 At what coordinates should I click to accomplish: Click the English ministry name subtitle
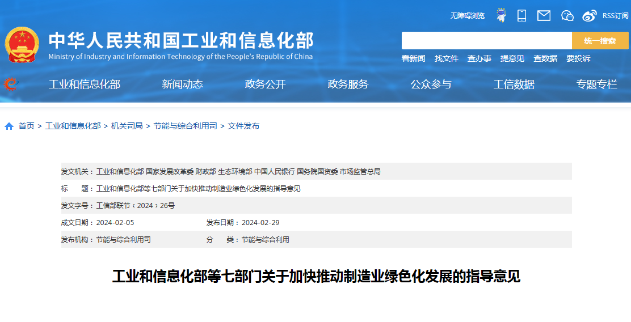click(180, 57)
